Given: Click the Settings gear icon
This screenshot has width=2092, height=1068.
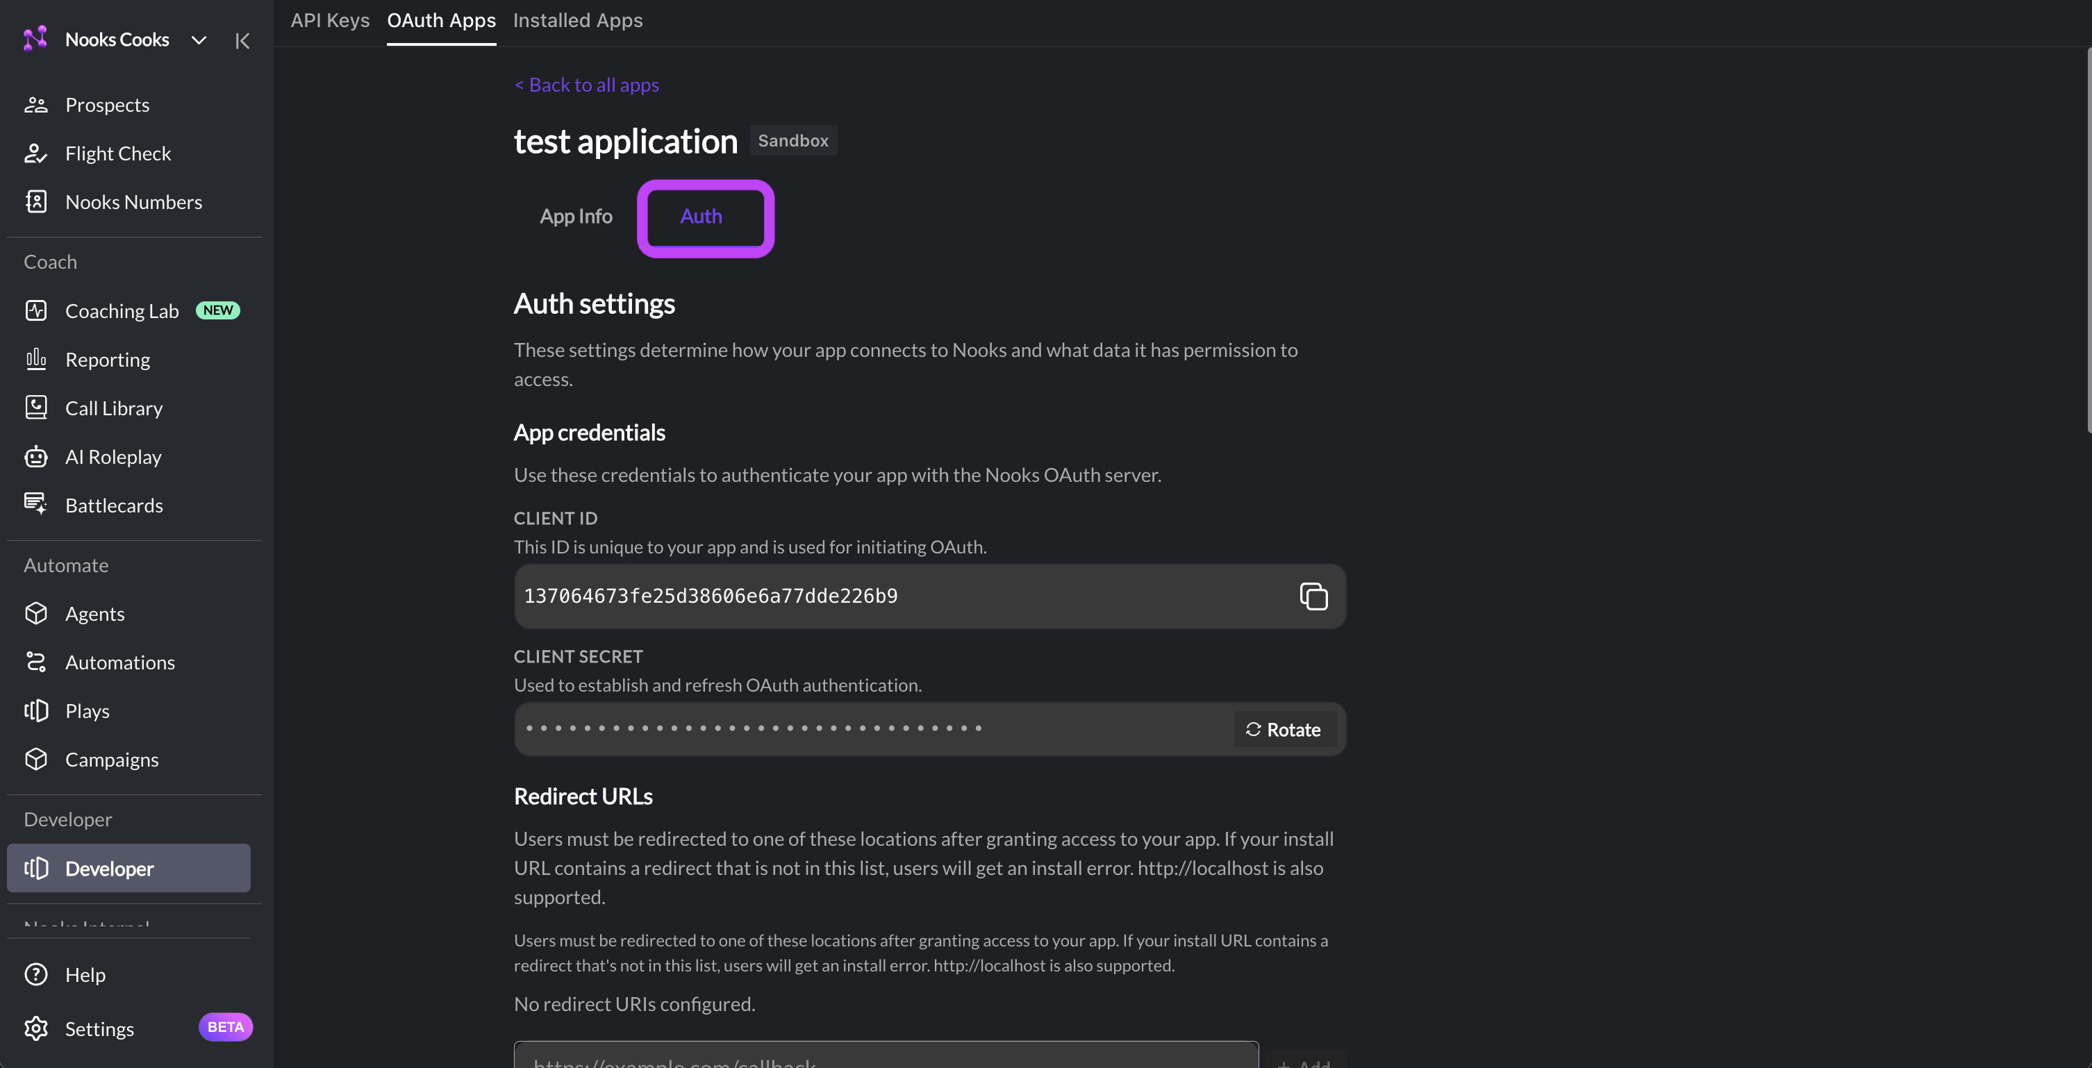Looking at the screenshot, I should click(35, 1028).
